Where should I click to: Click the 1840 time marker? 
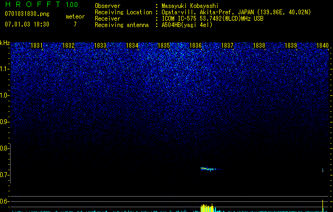322,46
